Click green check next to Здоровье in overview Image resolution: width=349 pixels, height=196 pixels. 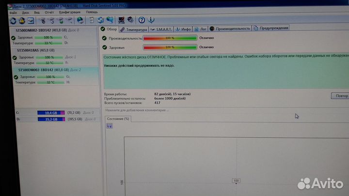pos(105,47)
